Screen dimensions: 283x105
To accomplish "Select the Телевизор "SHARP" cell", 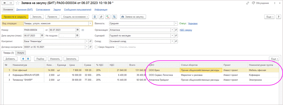I will tap(28, 80).
